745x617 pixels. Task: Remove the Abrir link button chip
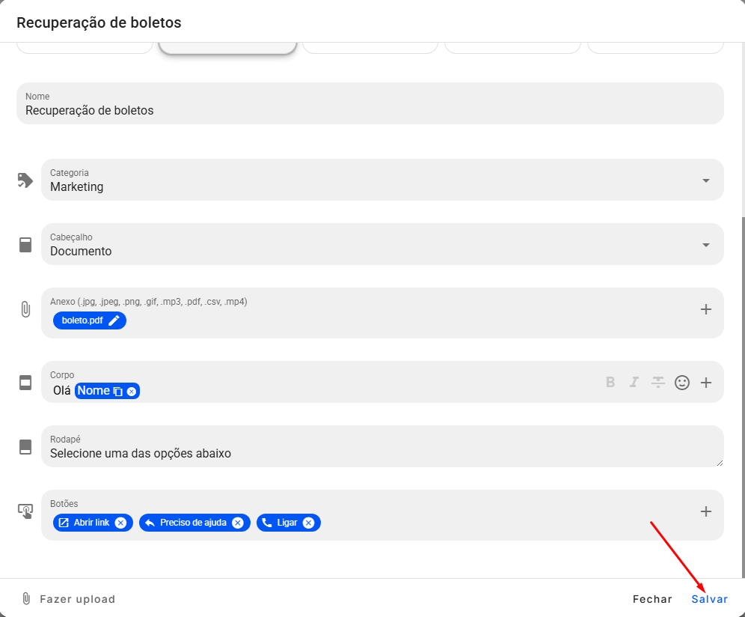[120, 523]
